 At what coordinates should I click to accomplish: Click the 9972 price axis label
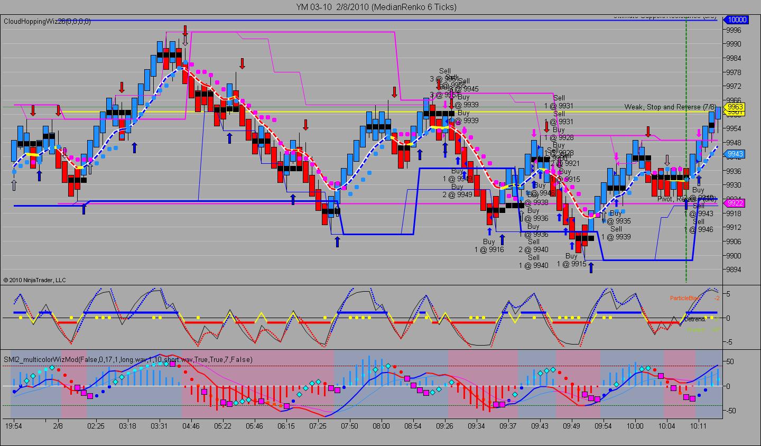coord(734,86)
